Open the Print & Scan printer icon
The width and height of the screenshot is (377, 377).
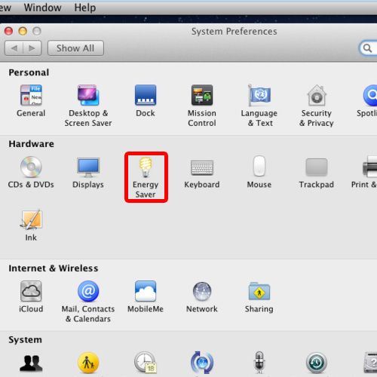click(x=369, y=166)
